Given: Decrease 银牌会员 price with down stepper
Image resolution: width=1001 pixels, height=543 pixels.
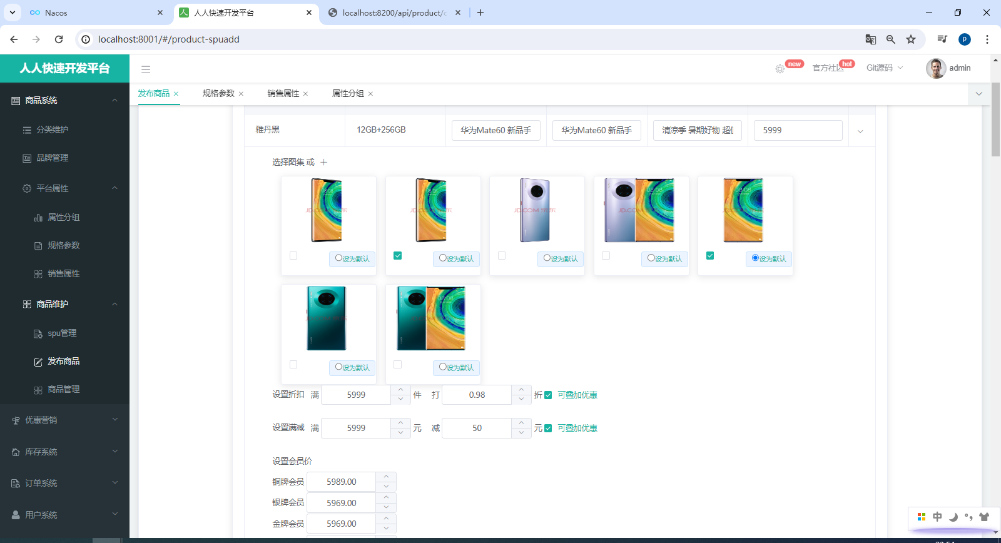Looking at the screenshot, I should [386, 508].
